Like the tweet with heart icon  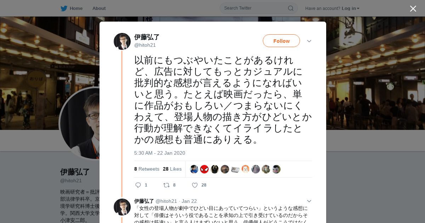195,185
